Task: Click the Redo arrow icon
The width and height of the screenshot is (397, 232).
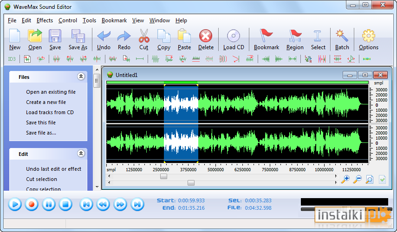Action: (124, 36)
